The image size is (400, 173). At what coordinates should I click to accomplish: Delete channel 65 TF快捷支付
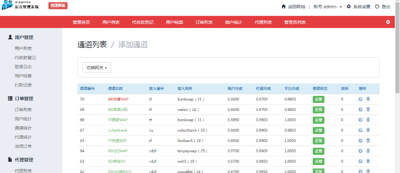pos(368,140)
